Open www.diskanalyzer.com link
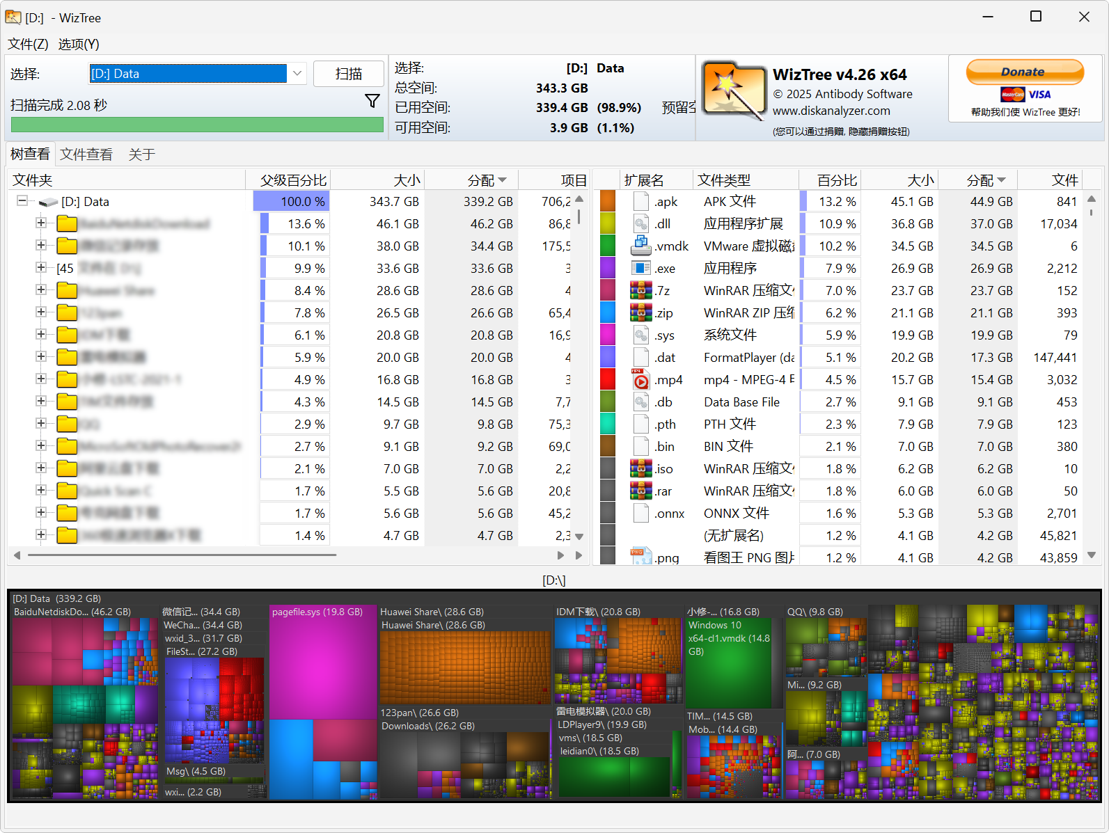This screenshot has width=1109, height=833. click(831, 111)
